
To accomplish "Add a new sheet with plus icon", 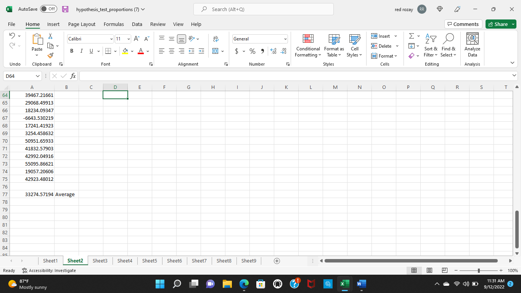I will tap(277, 261).
